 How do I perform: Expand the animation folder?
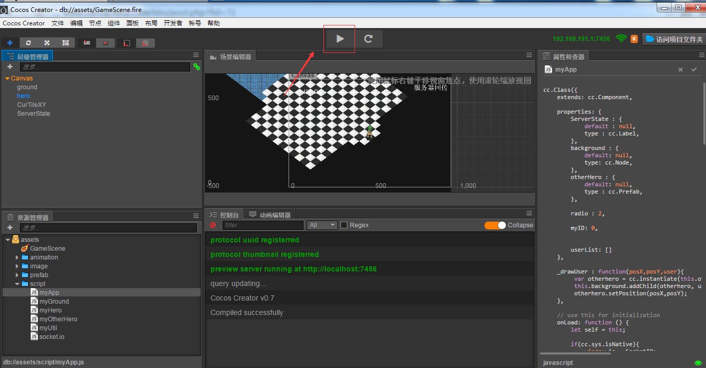coord(17,257)
